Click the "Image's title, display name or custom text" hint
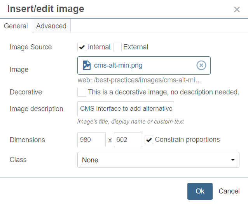This screenshot has width=248, height=204. click(130, 122)
